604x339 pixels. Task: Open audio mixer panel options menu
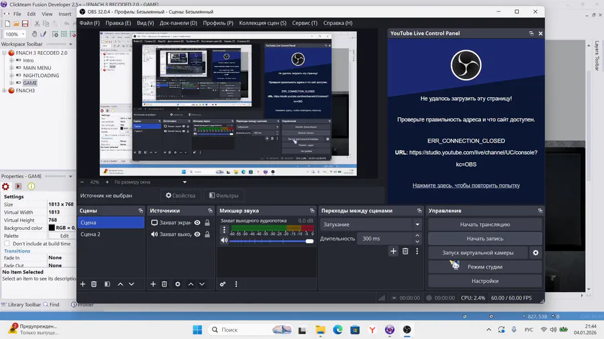[x=236, y=284]
